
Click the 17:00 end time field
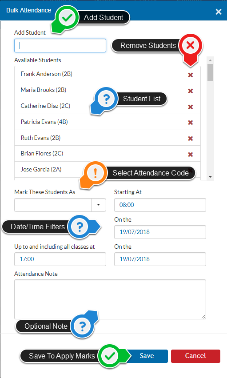60,259
